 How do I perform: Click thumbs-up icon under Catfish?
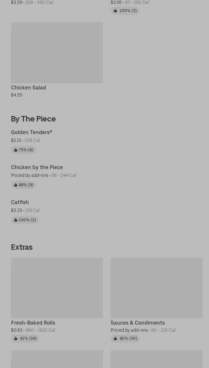[16, 220]
